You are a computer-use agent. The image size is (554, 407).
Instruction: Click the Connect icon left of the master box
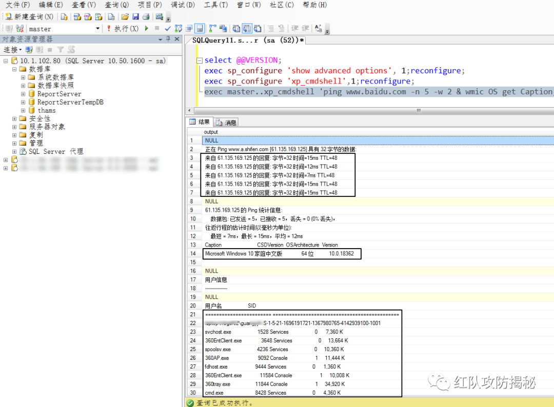pos(10,29)
